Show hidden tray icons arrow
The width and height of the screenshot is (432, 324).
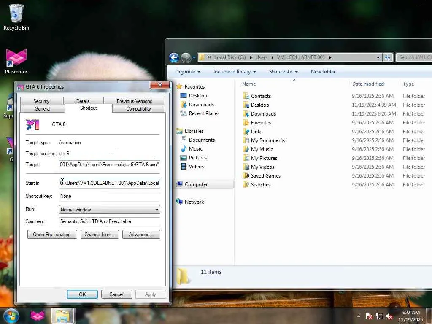coord(359,316)
